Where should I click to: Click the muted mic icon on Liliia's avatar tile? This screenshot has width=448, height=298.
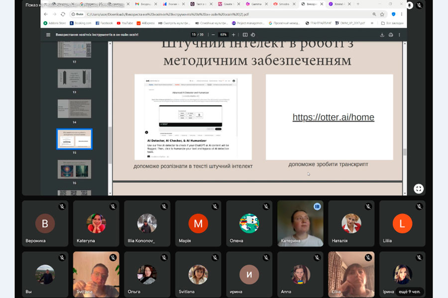click(x=419, y=207)
